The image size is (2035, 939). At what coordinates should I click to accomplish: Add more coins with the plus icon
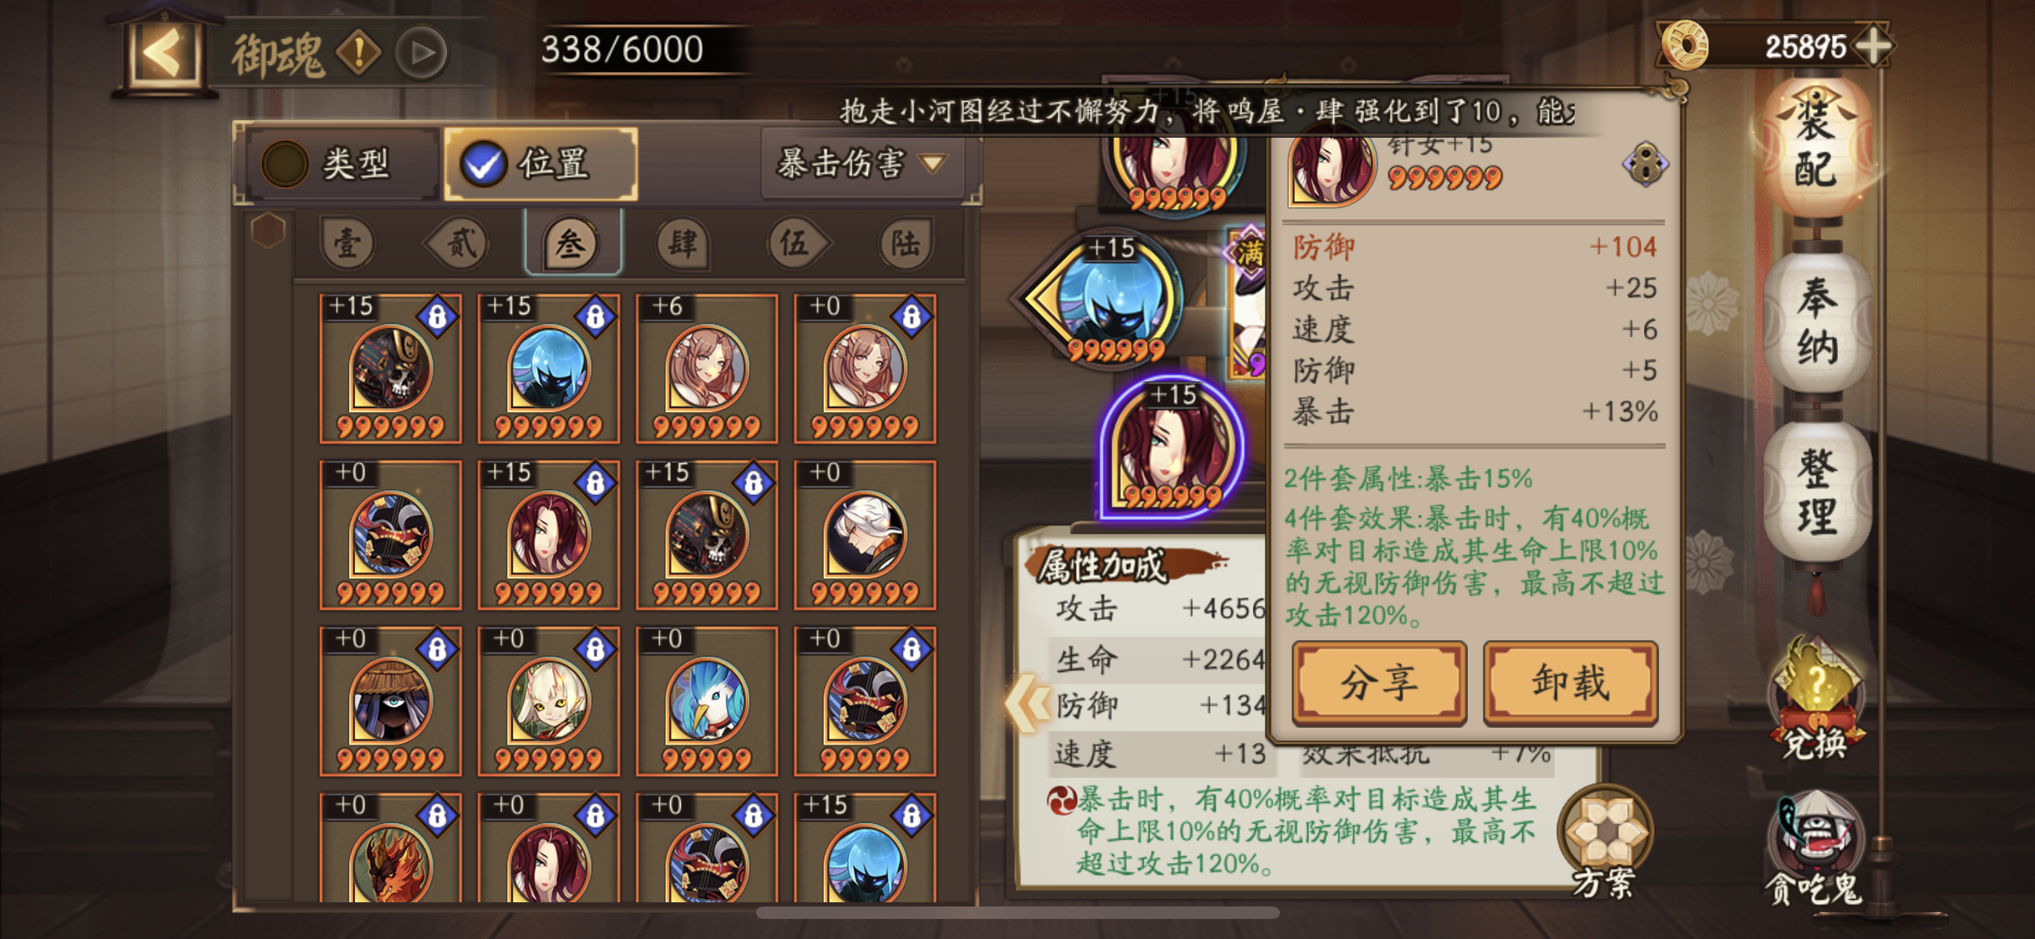(1874, 45)
